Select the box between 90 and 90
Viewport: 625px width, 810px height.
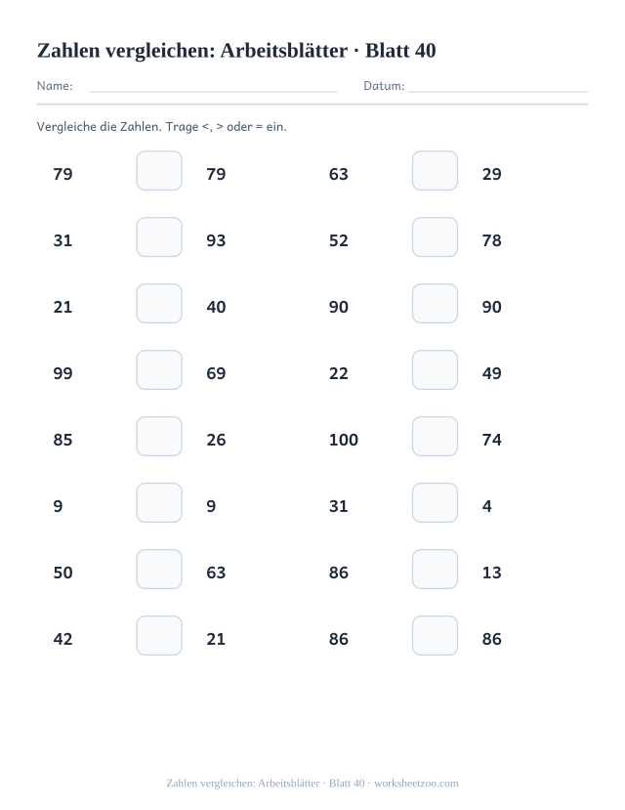coord(435,303)
